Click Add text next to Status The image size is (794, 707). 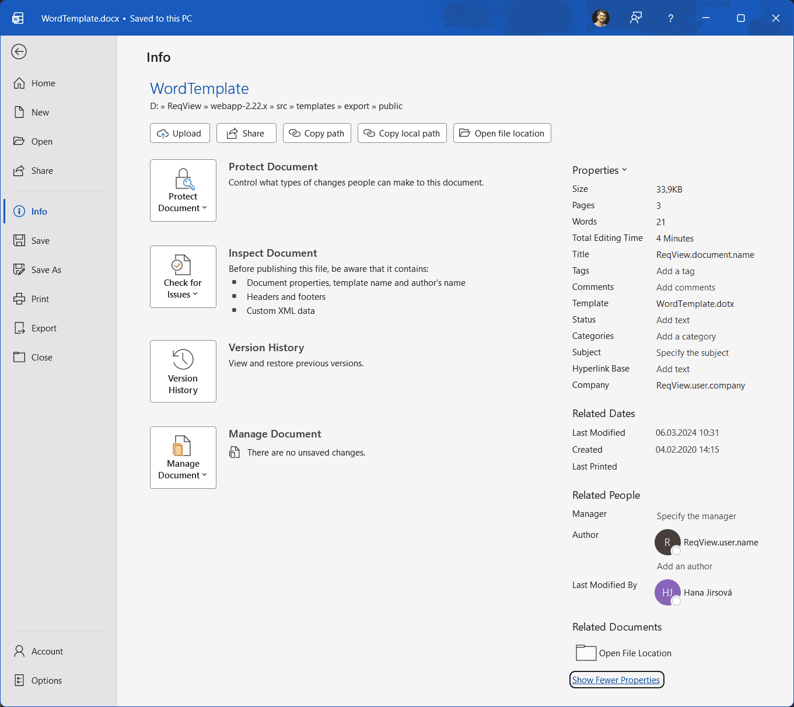pos(673,320)
